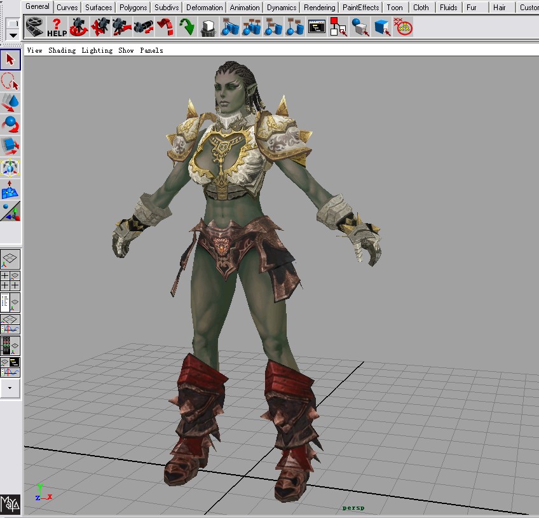This screenshot has width=539, height=518.
Task: Switch to the Fluids shelf tab
Action: (449, 8)
